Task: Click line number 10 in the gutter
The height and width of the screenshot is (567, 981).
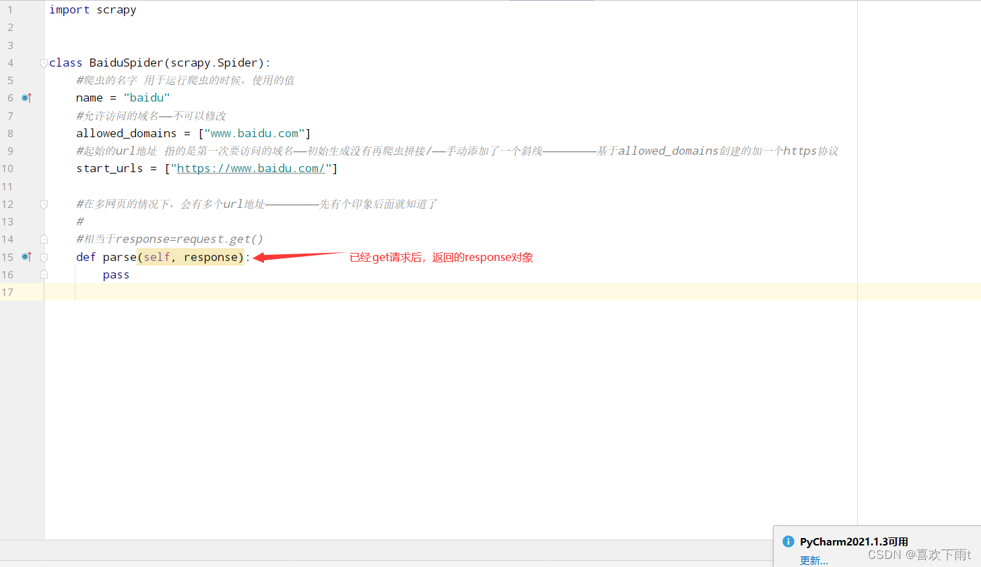Action: pos(7,169)
